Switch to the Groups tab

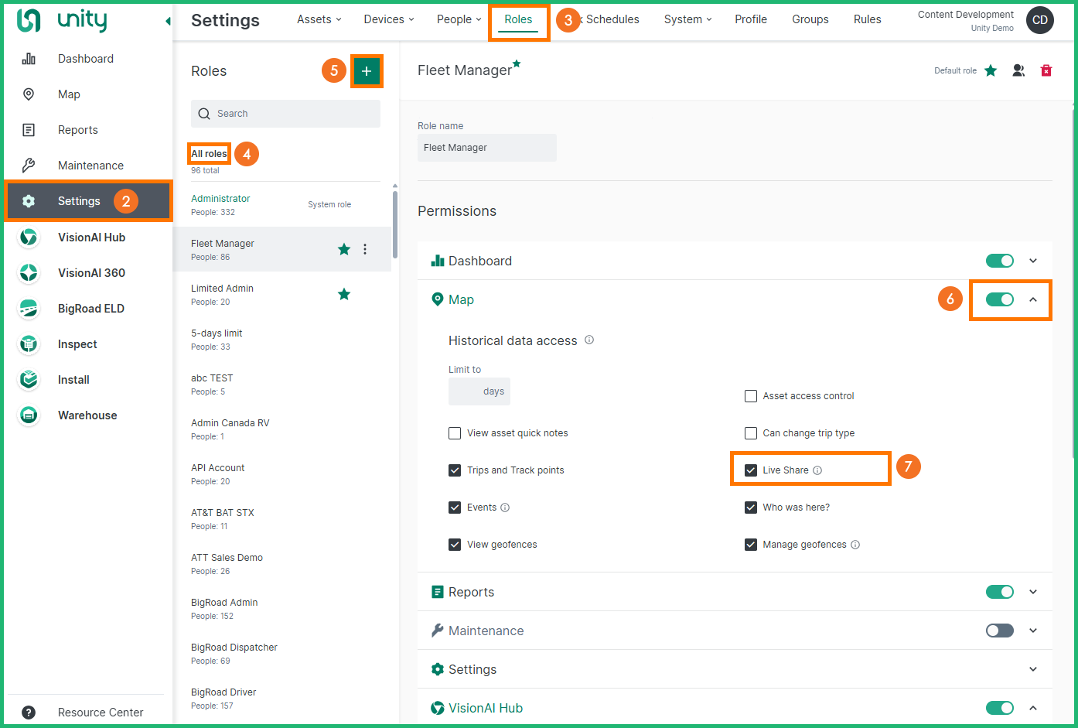[x=810, y=19]
